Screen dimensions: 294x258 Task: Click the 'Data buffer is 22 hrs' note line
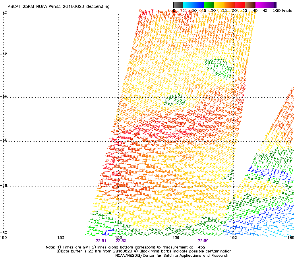click(144, 251)
